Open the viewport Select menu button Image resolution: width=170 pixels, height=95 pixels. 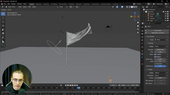[25, 7]
